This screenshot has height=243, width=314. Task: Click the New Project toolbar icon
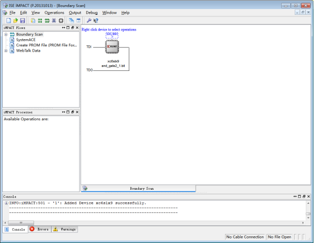click(9, 20)
